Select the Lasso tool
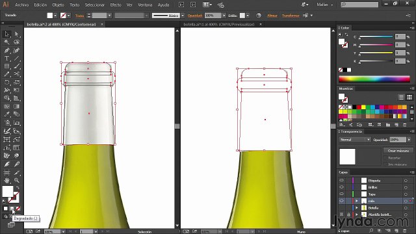416x234 pixels. pos(16,42)
